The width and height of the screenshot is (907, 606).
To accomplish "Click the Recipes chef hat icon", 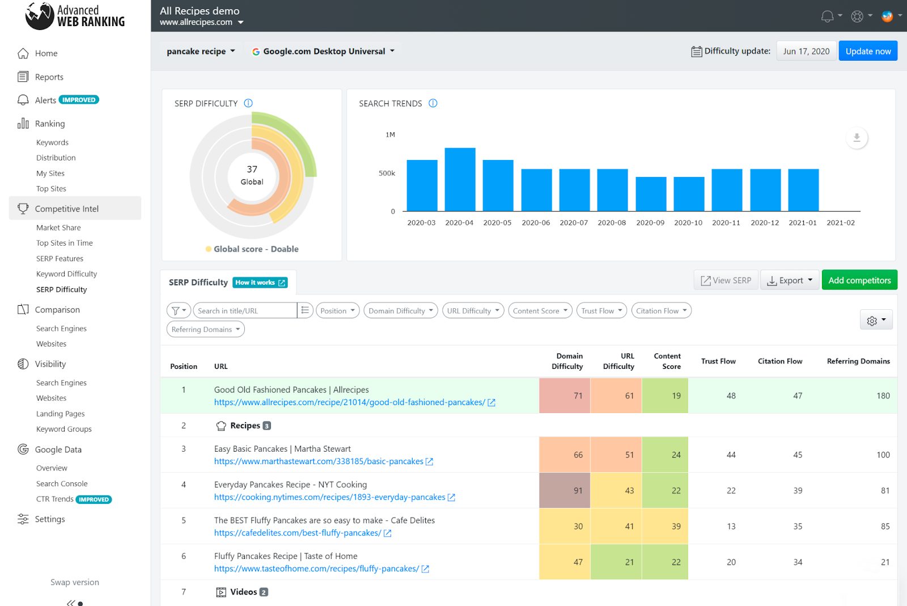I will coord(221,426).
